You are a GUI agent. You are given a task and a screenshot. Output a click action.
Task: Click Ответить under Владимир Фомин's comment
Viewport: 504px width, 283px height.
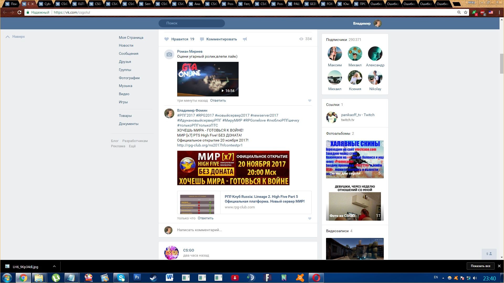pyautogui.click(x=206, y=218)
